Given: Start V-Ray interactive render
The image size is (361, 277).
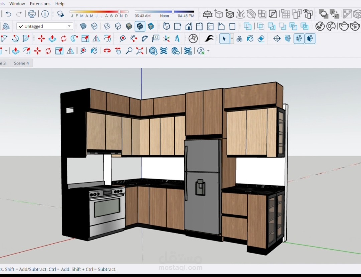Looking at the screenshot, I should point(355,26).
